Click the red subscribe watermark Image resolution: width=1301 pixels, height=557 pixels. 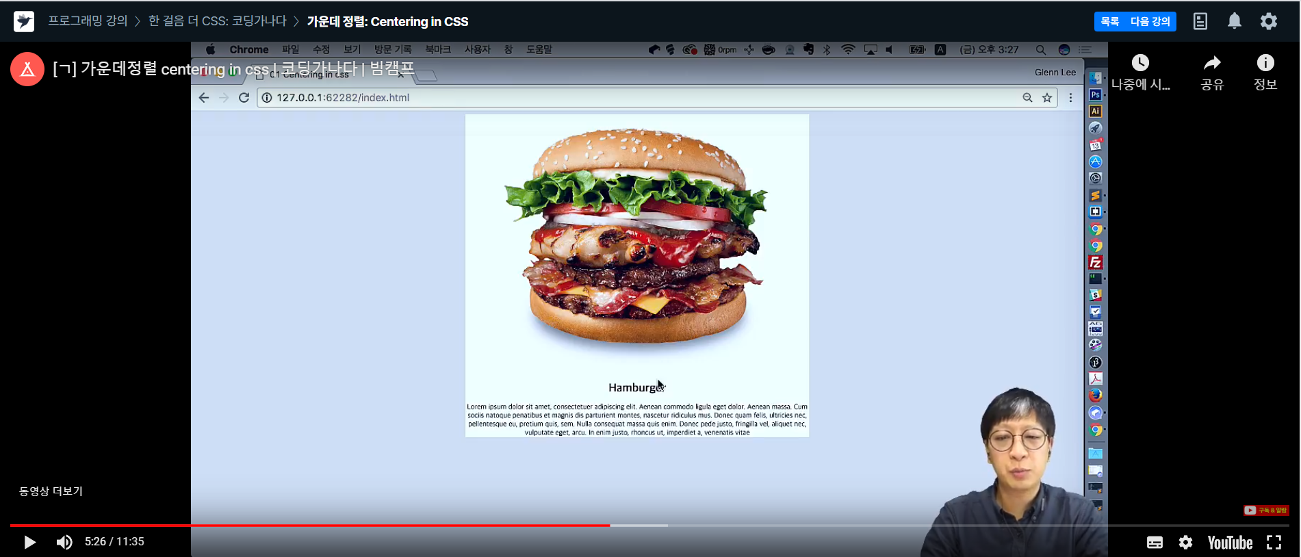[1266, 510]
